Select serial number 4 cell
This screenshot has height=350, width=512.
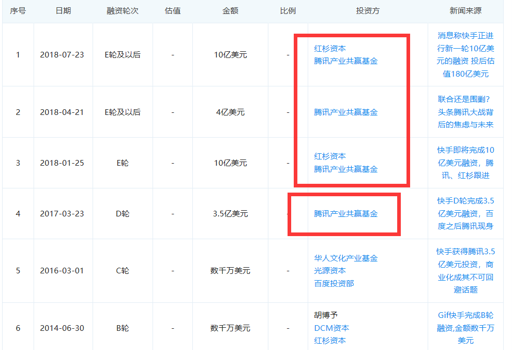pos(18,213)
